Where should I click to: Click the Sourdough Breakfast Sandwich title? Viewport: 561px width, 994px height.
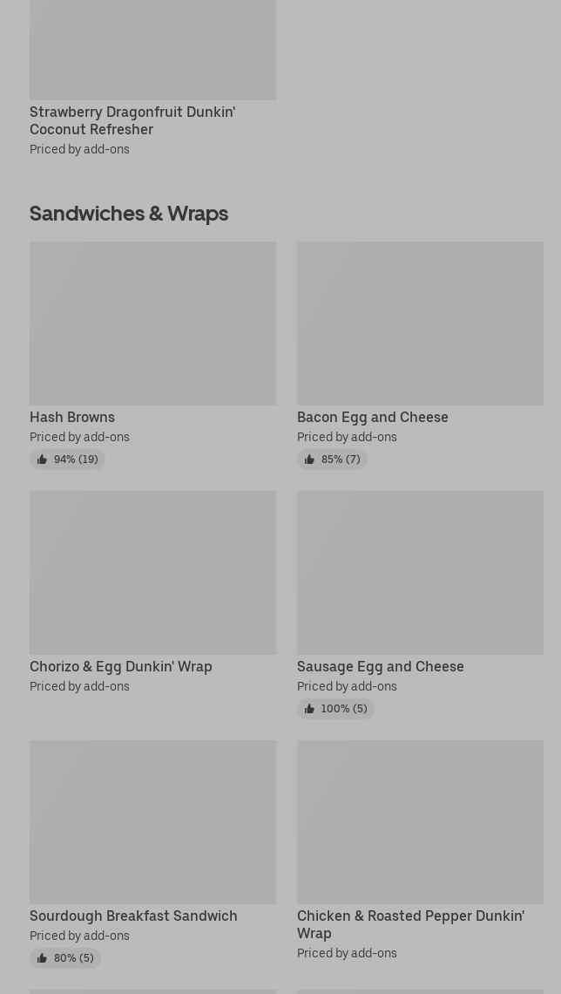click(x=133, y=916)
